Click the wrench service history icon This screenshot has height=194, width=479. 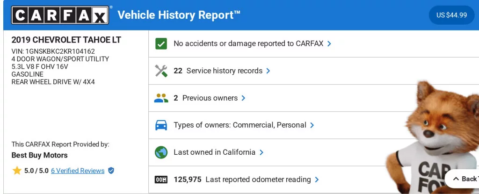161,71
